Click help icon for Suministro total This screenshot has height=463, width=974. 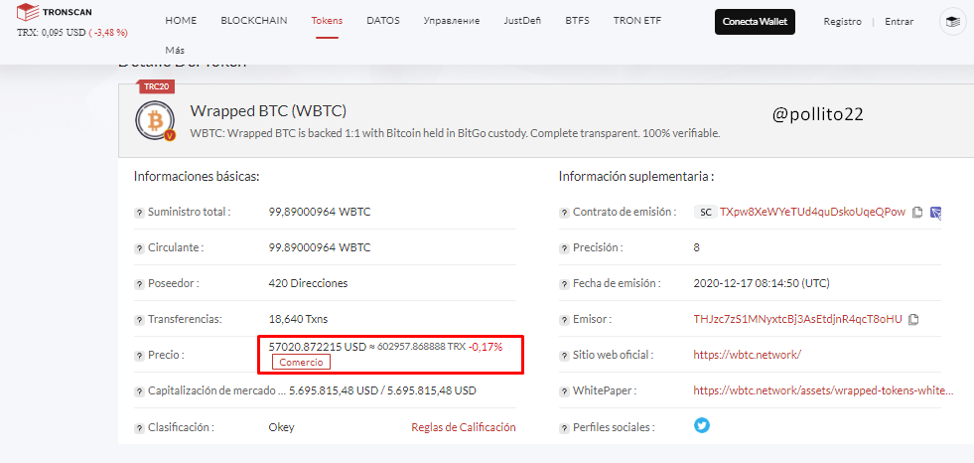coord(139,213)
